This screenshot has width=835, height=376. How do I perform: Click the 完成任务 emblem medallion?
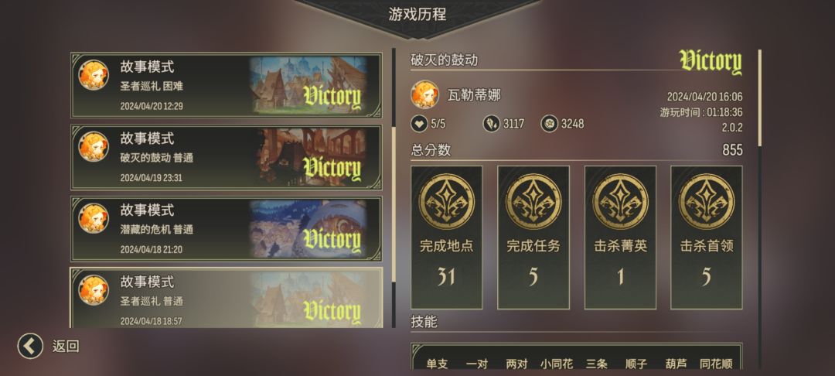click(x=533, y=201)
